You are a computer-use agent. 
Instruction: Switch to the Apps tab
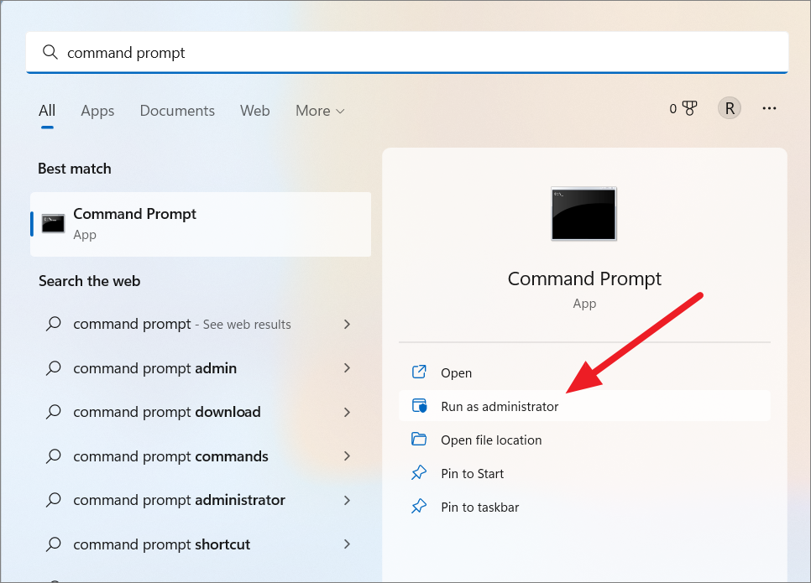97,111
